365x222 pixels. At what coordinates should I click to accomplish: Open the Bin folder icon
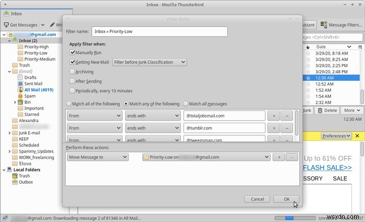(x=20, y=102)
